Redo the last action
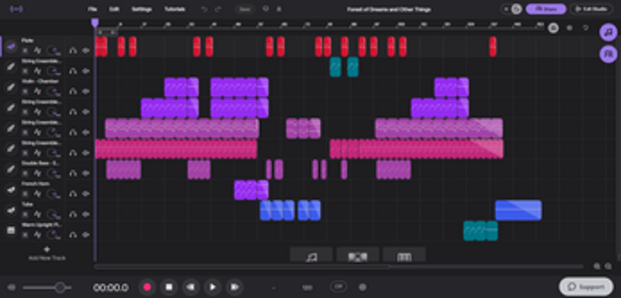 tap(217, 9)
